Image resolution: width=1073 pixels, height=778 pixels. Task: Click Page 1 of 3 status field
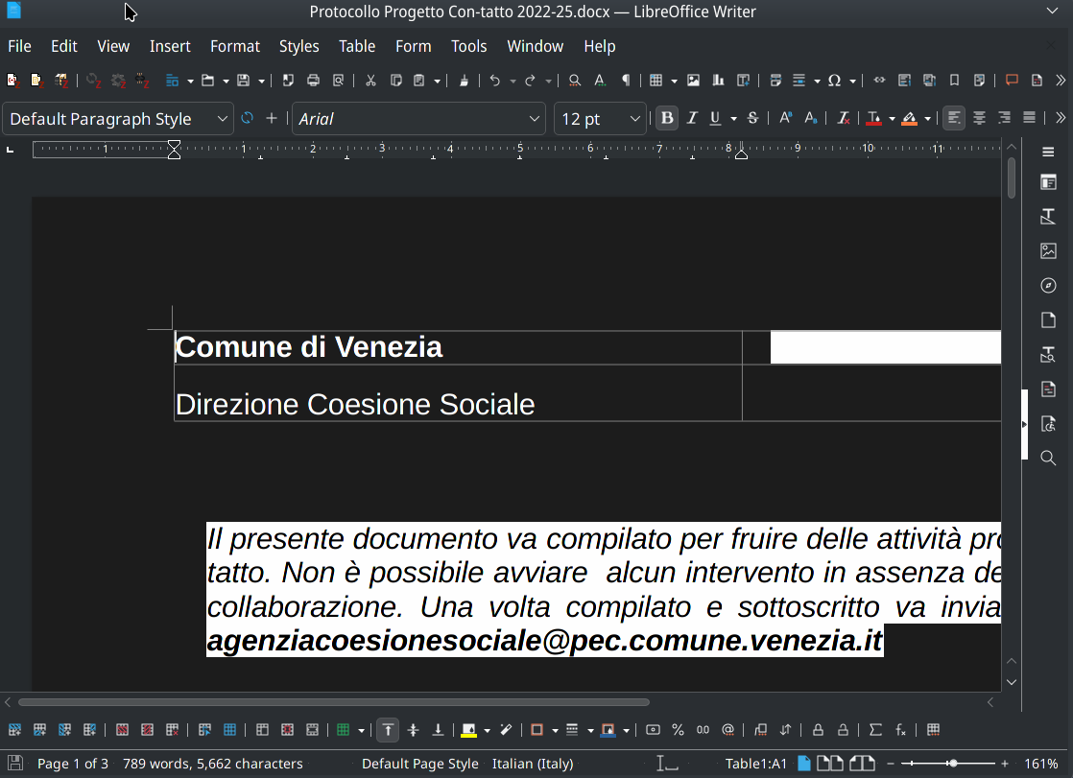73,764
